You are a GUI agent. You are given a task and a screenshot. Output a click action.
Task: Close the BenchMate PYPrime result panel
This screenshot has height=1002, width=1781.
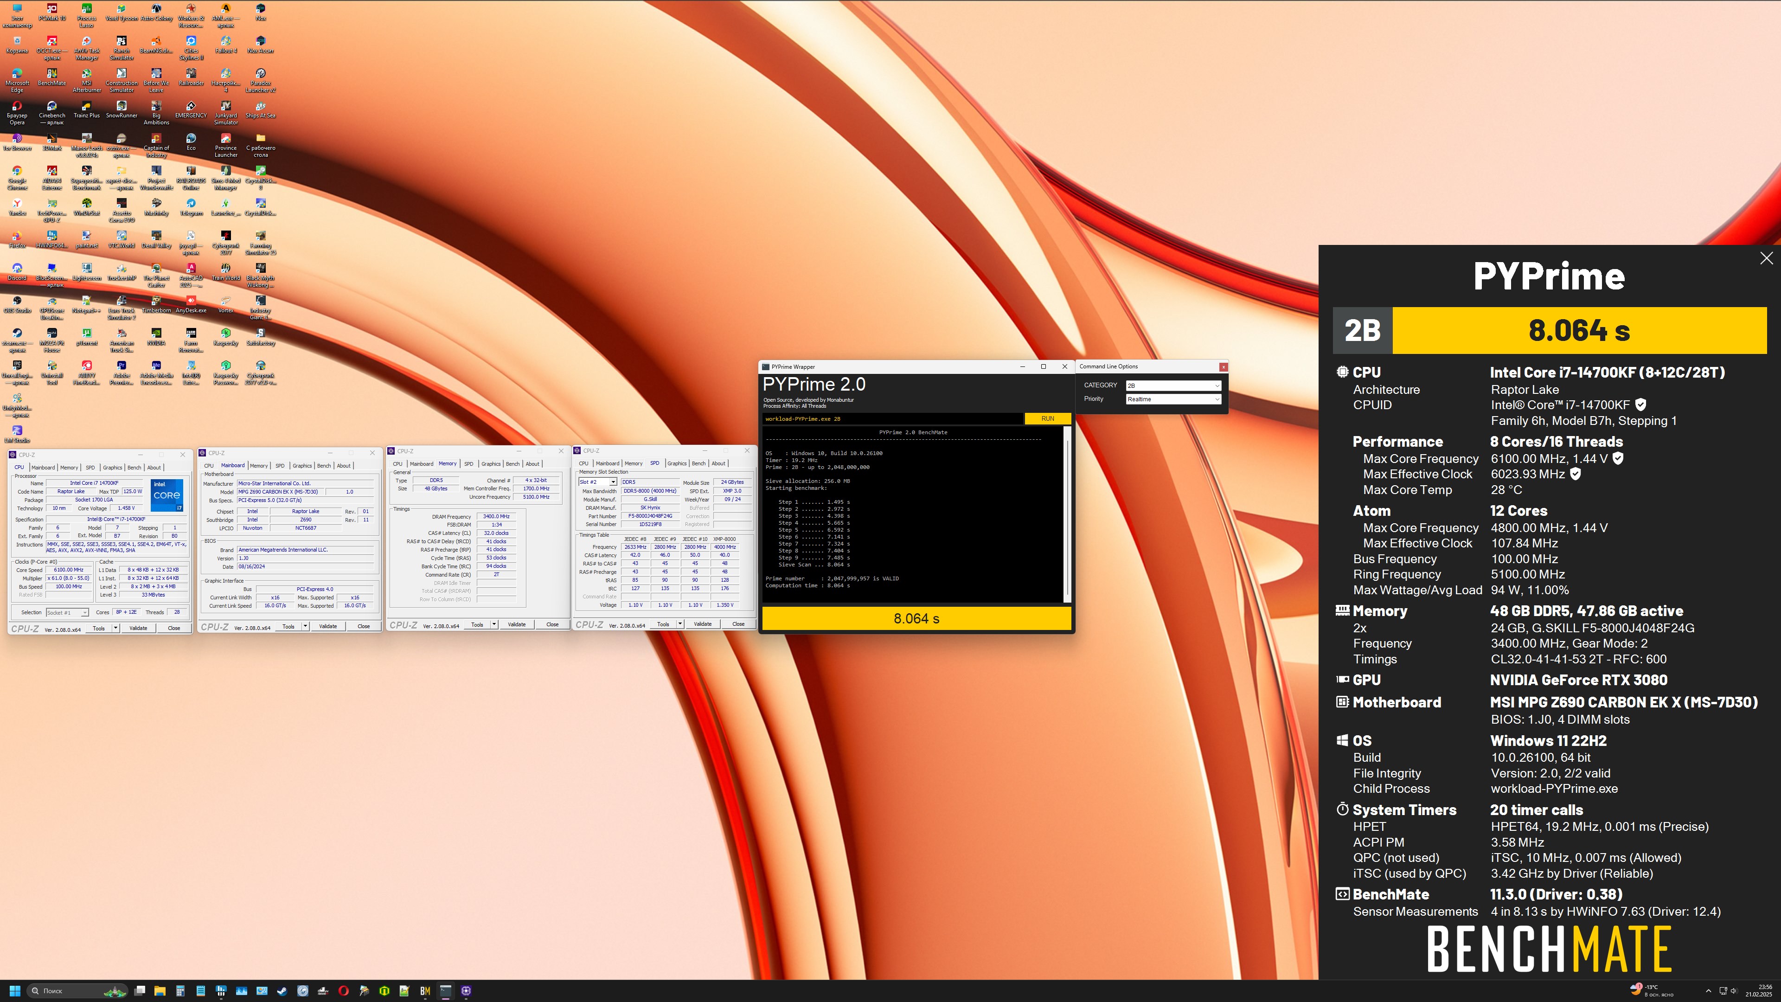[1766, 258]
